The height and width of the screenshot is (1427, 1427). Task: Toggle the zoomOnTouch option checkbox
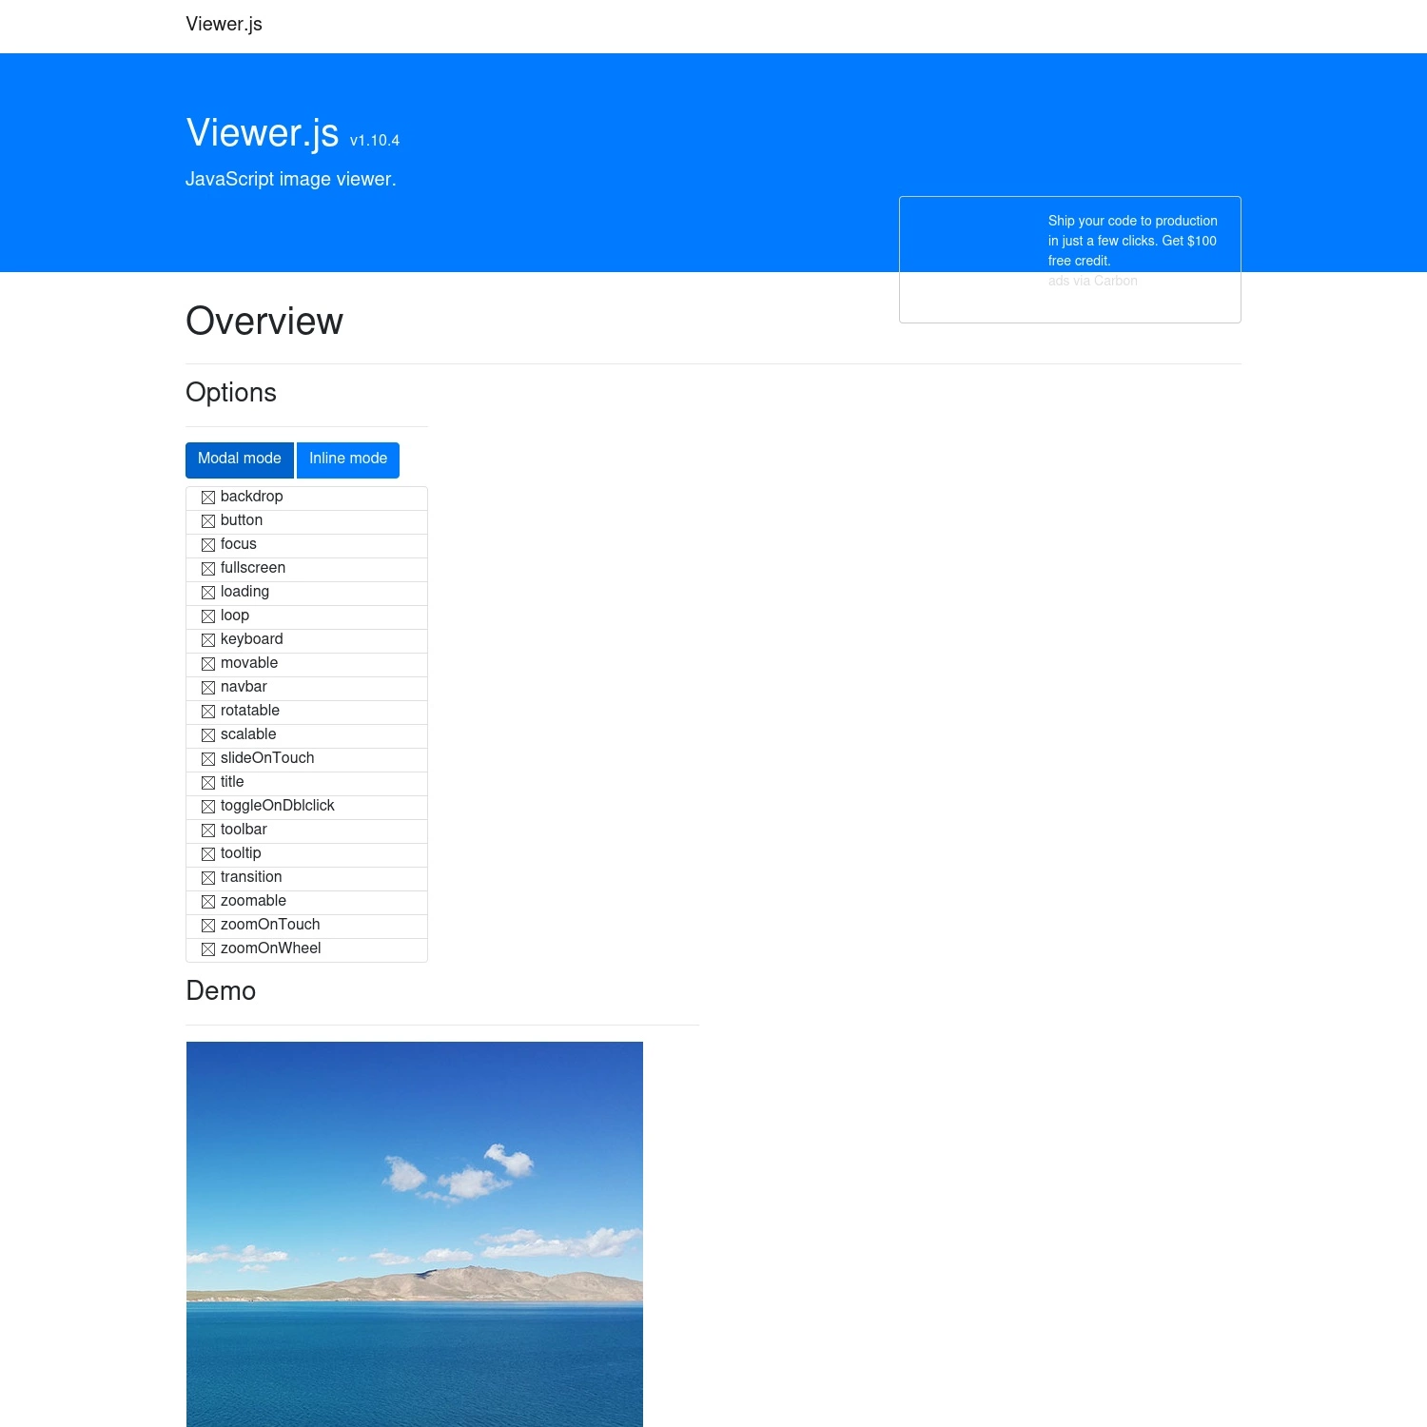208,926
